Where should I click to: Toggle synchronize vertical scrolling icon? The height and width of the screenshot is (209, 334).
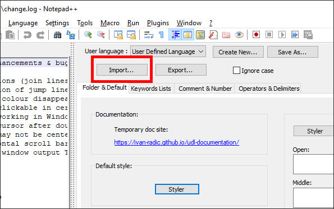point(118,35)
